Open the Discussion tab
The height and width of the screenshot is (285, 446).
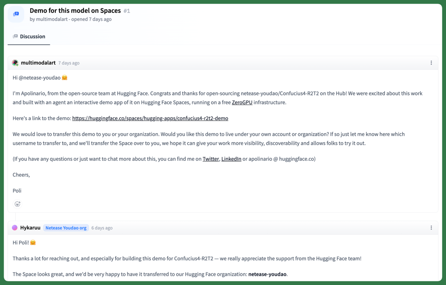(x=29, y=36)
